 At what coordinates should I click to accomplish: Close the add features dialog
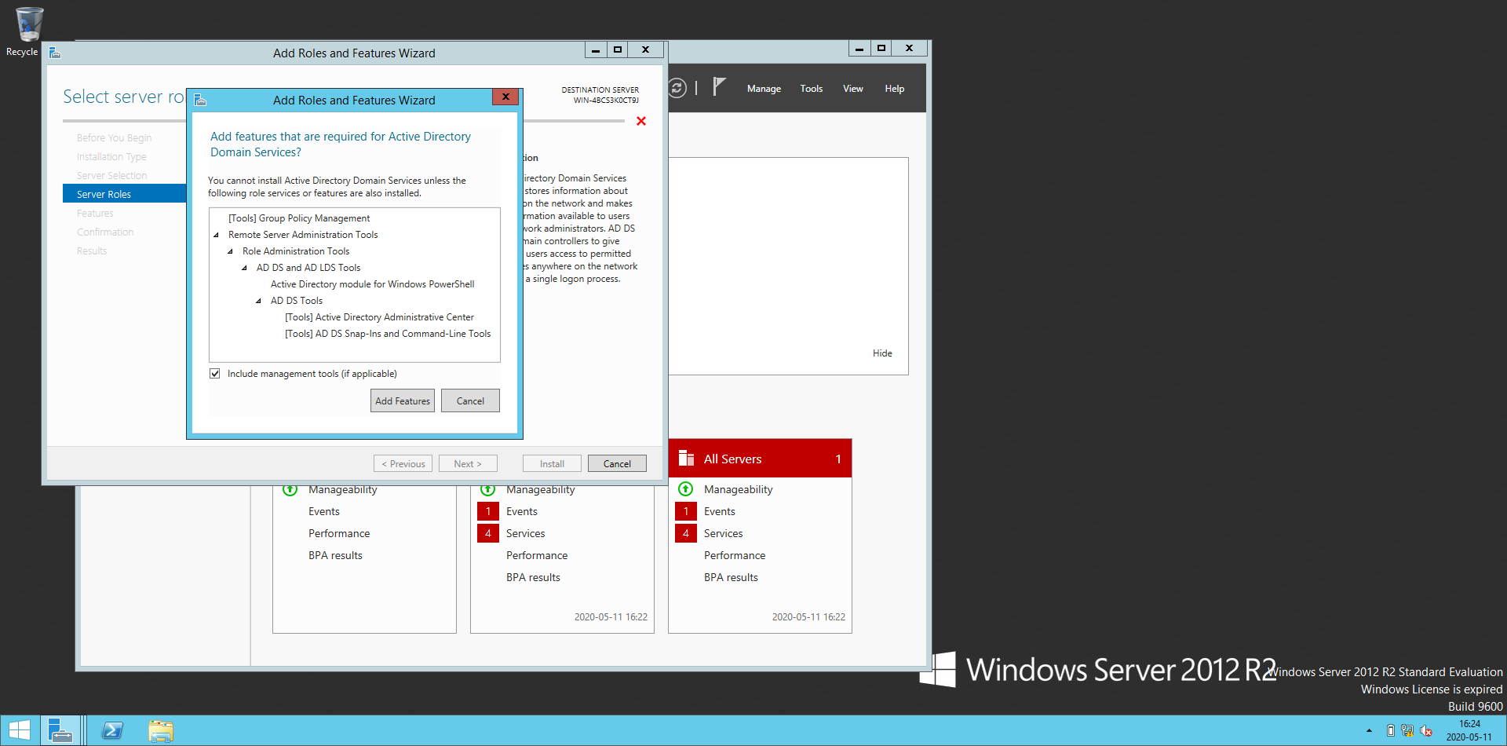(x=505, y=97)
